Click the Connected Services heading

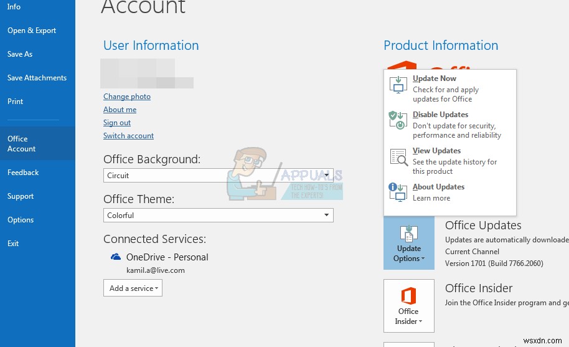point(154,239)
